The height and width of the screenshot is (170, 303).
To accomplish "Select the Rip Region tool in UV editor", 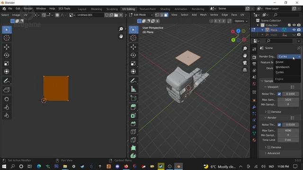I will pos(7,90).
